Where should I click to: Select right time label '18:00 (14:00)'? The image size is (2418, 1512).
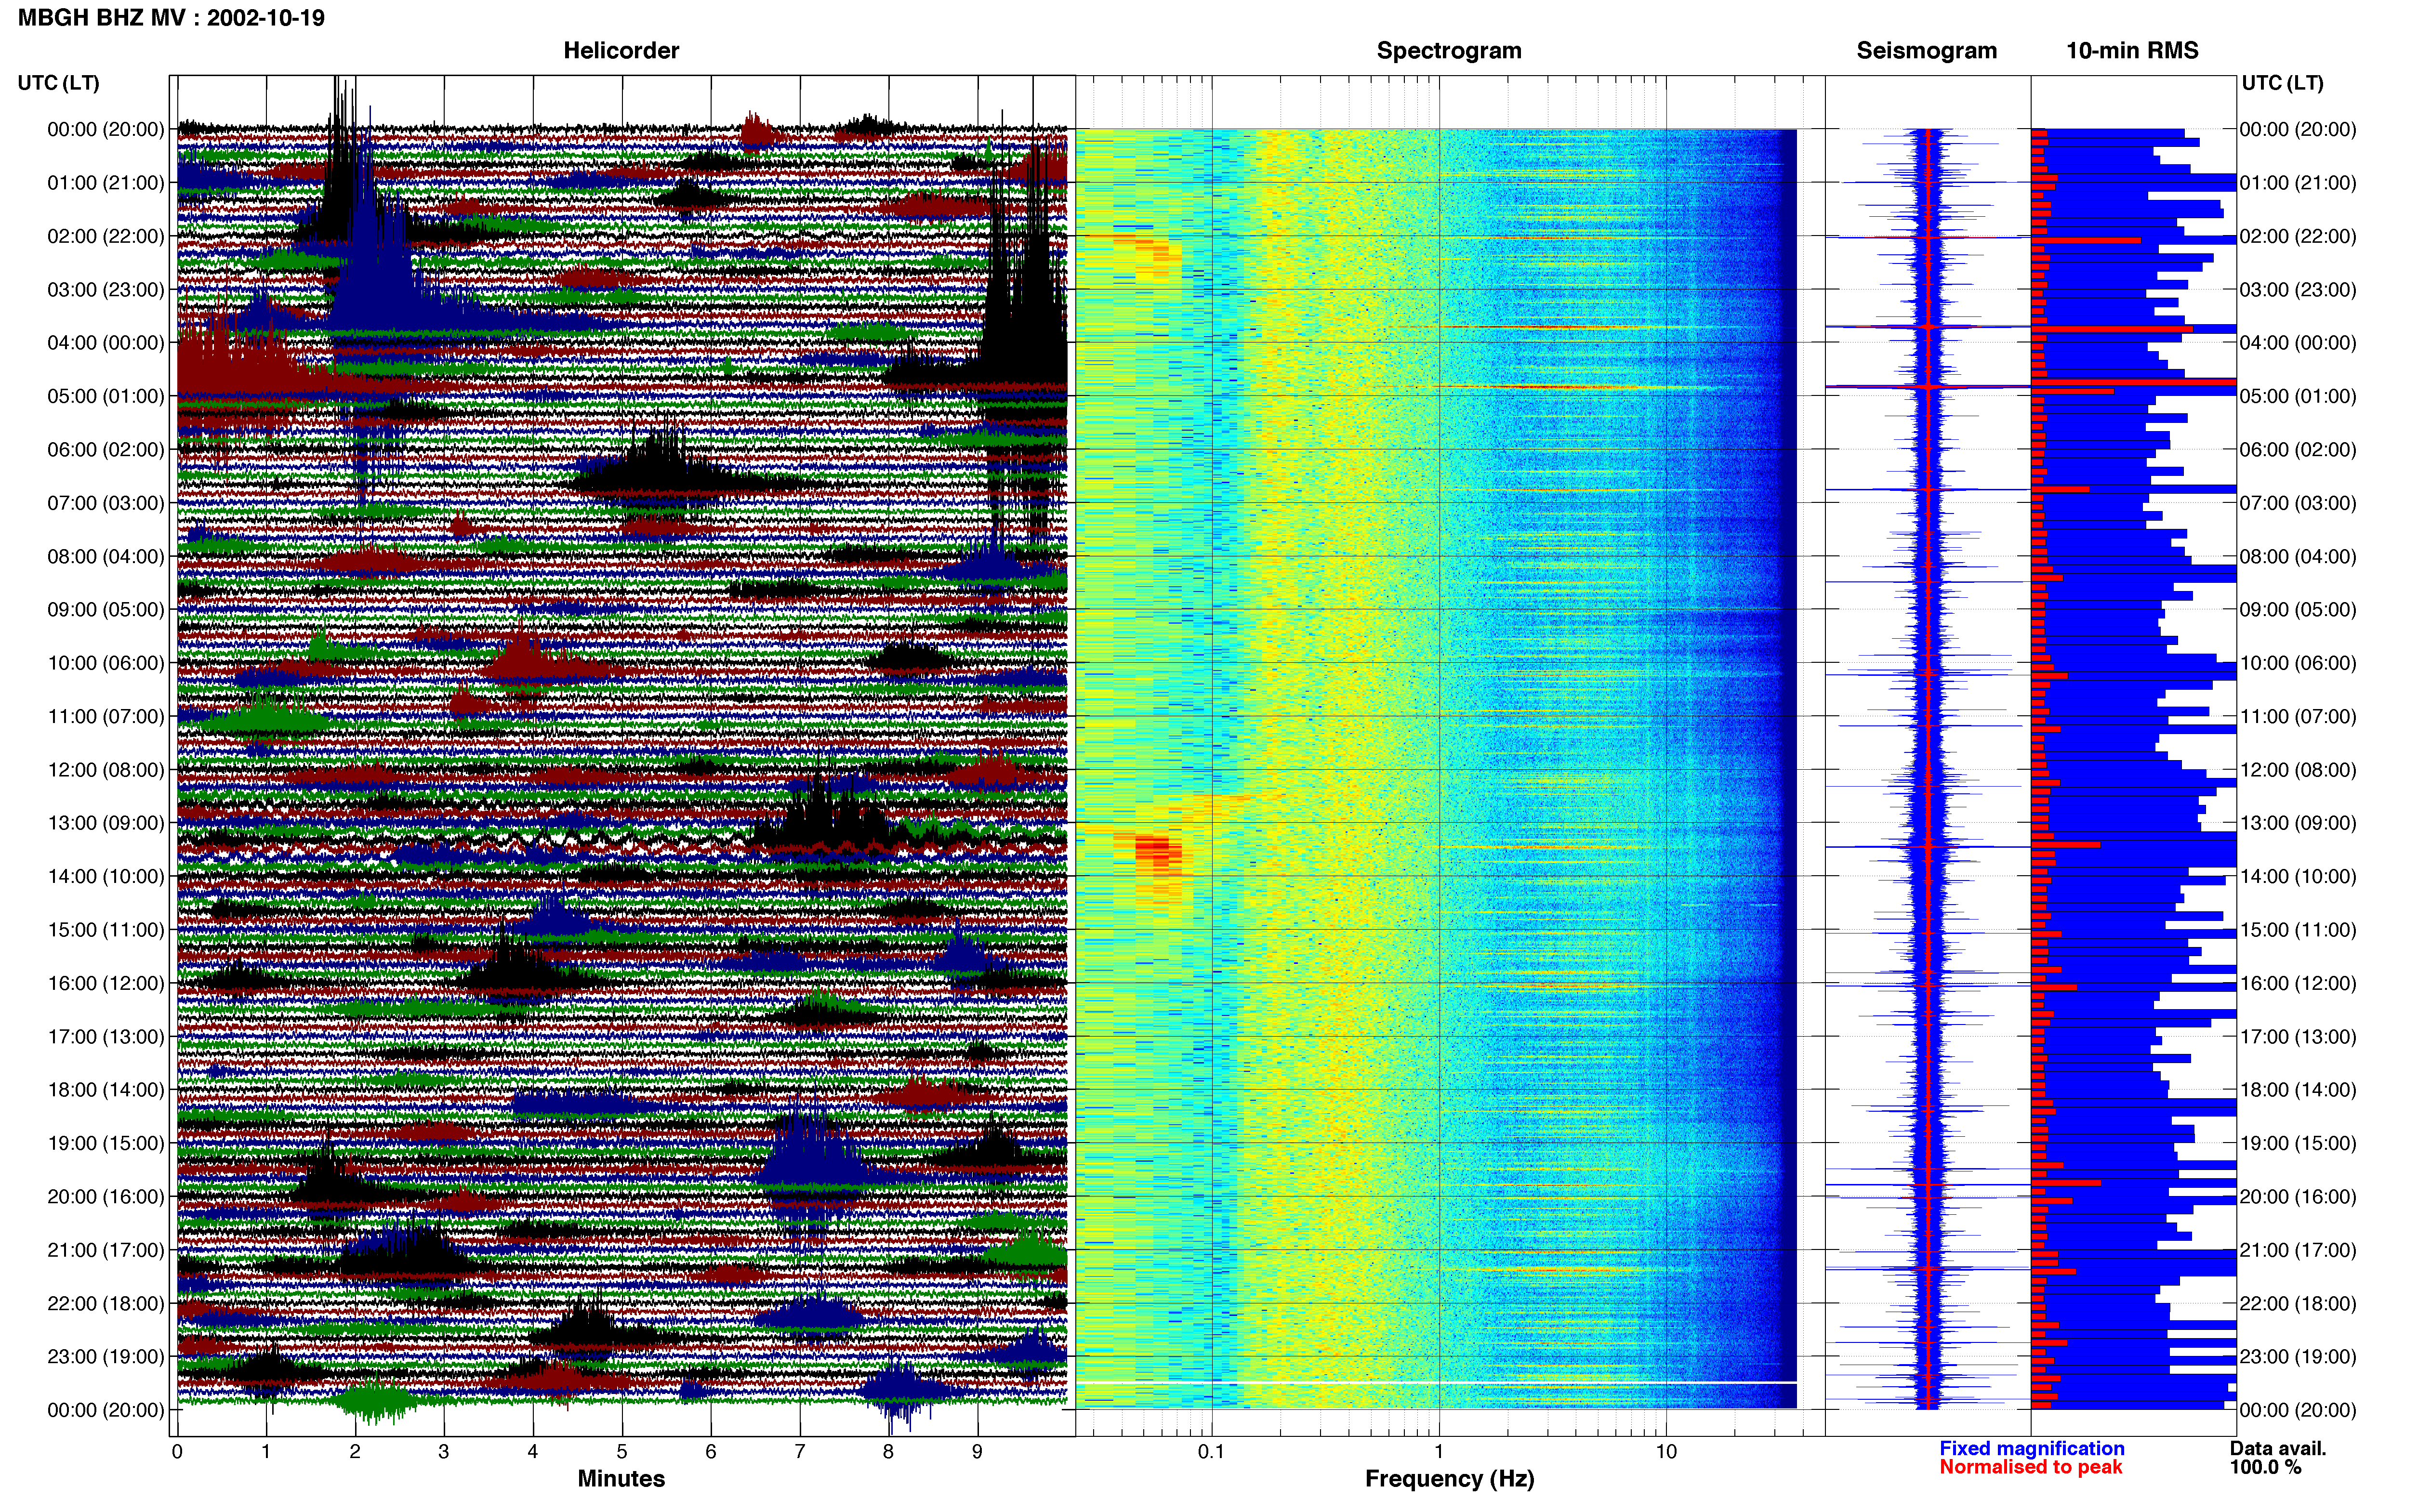[x=2298, y=1090]
